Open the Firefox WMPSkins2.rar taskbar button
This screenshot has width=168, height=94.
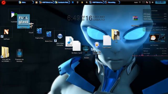click(x=47, y=2)
